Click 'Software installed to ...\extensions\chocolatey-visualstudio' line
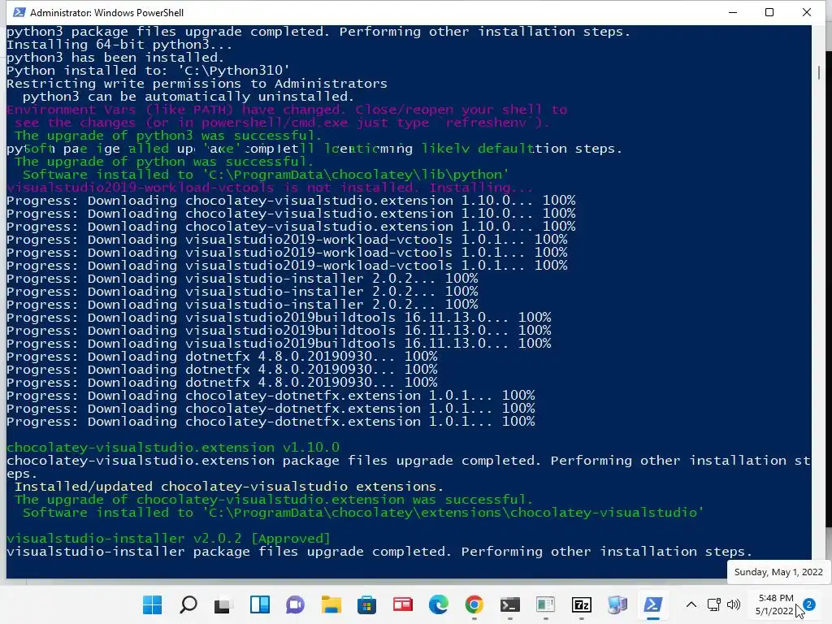The width and height of the screenshot is (832, 624). pos(363,513)
